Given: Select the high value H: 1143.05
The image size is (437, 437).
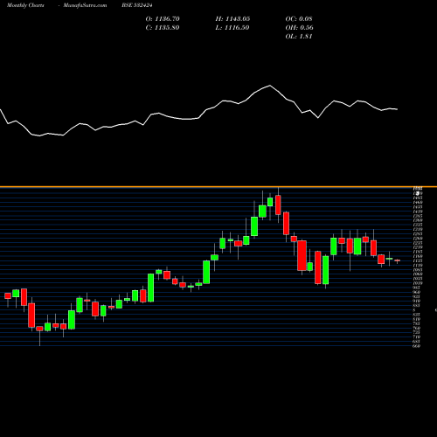Looking at the screenshot, I should coord(232,19).
